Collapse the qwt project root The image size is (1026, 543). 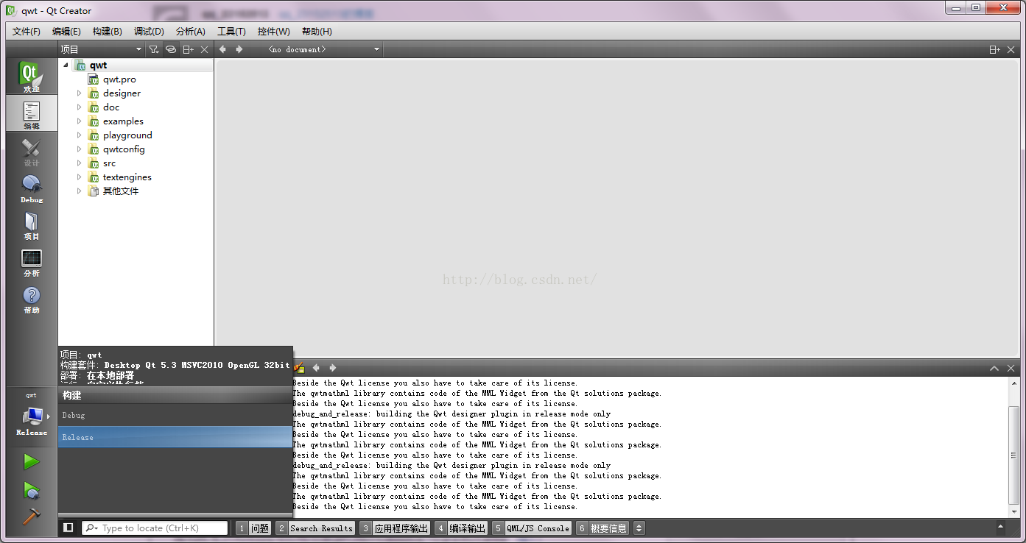coord(66,65)
